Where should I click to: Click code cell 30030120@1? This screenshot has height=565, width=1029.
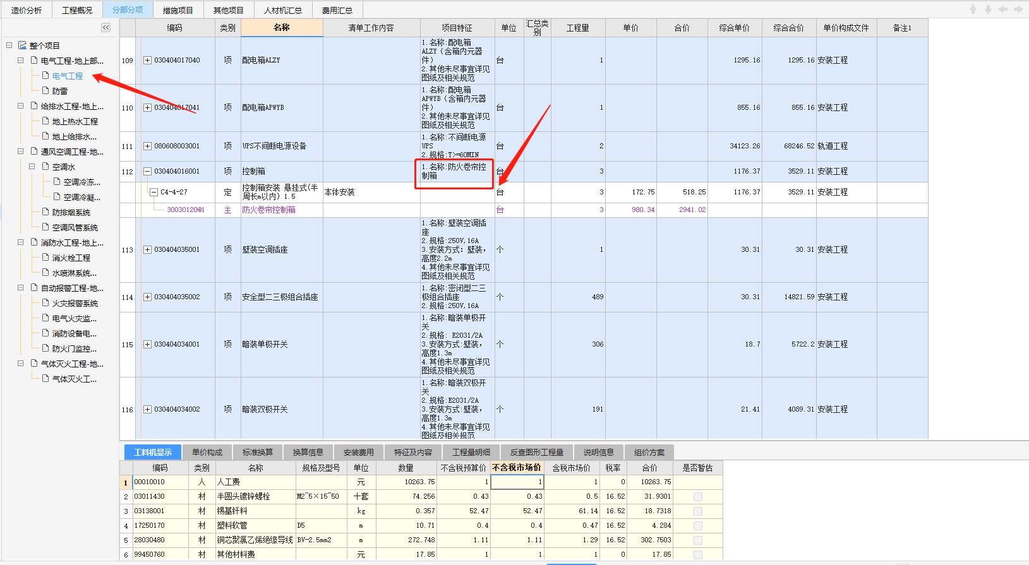coord(185,210)
